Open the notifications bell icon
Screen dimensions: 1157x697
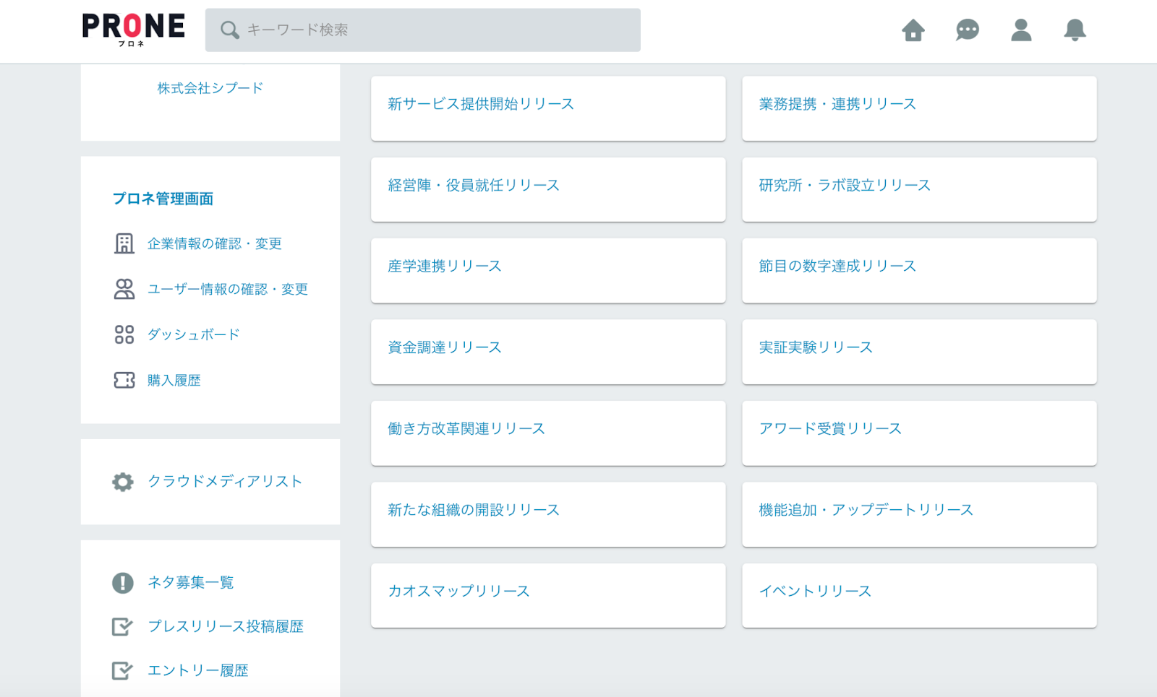point(1075,30)
